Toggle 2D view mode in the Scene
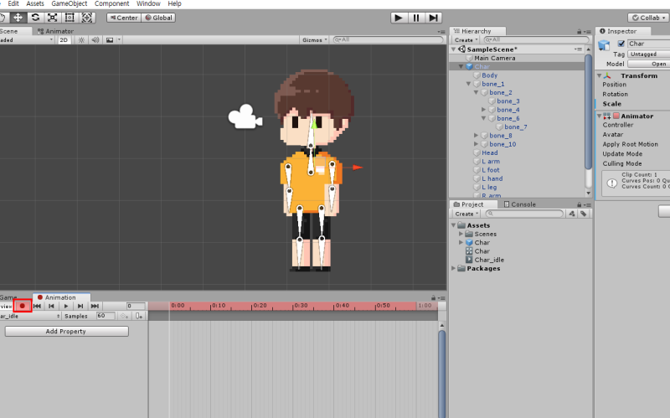This screenshot has width=670, height=418. (64, 39)
